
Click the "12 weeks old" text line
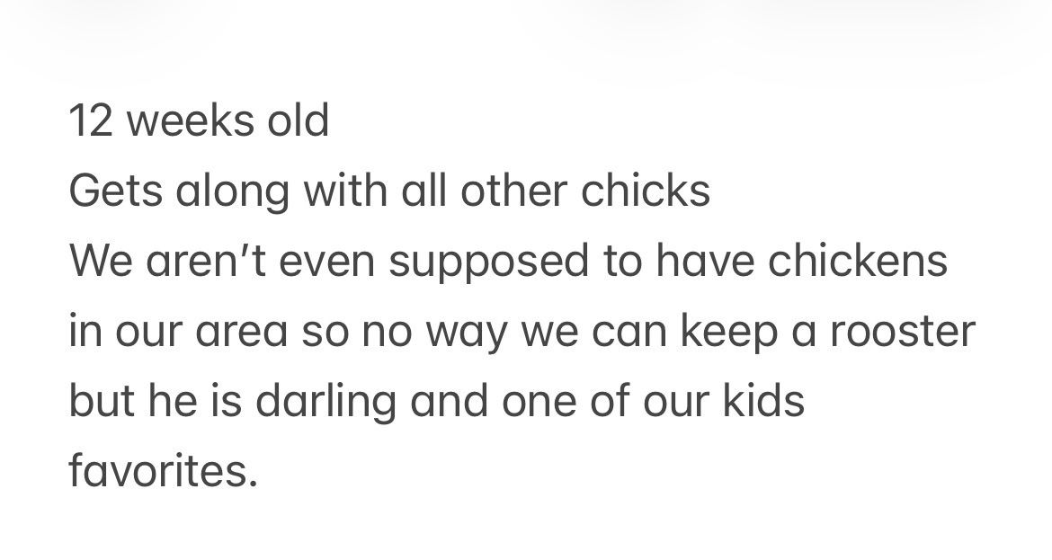[199, 120]
